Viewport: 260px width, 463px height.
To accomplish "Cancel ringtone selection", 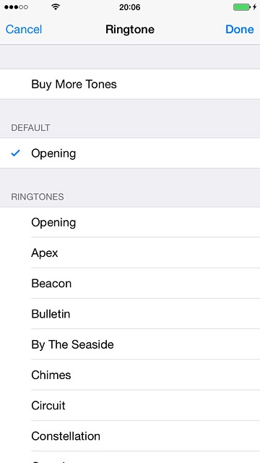I will pos(24,29).
